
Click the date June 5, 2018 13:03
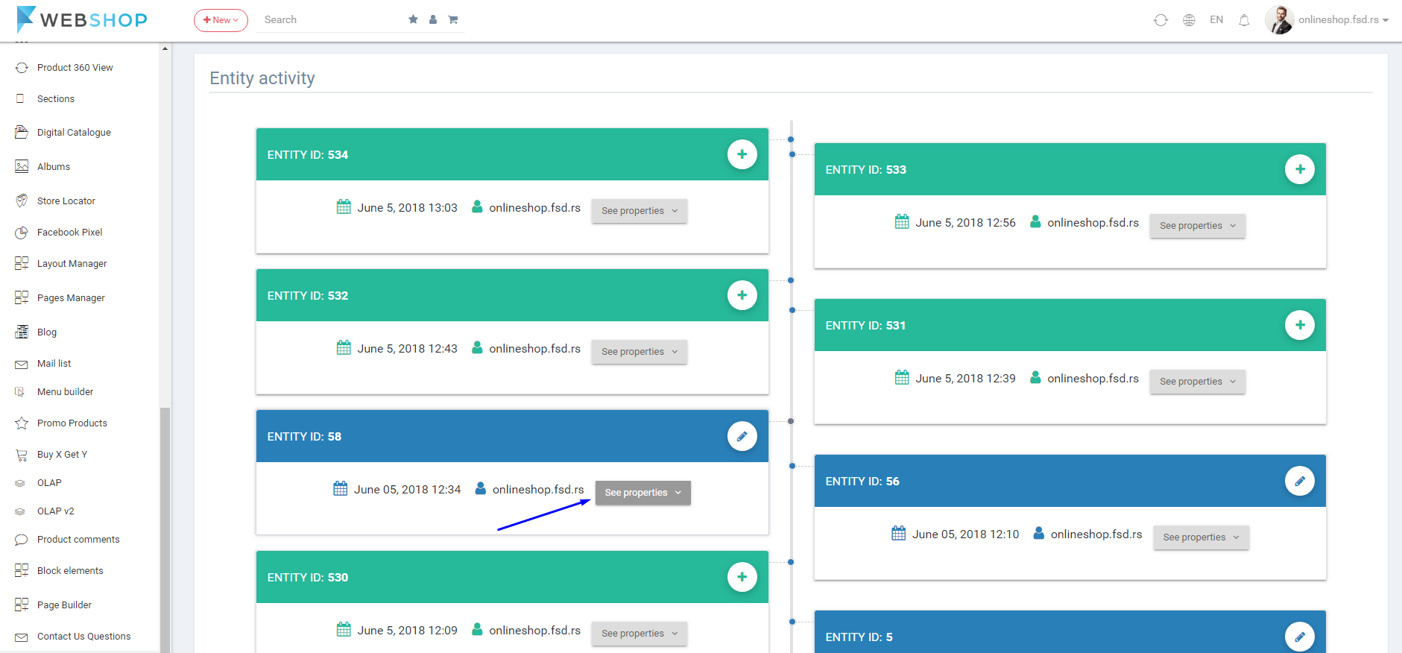(407, 208)
